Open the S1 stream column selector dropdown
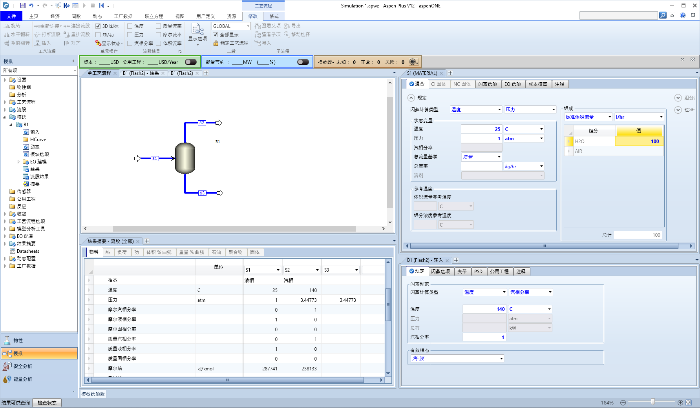The width and height of the screenshot is (700, 408). 278,270
